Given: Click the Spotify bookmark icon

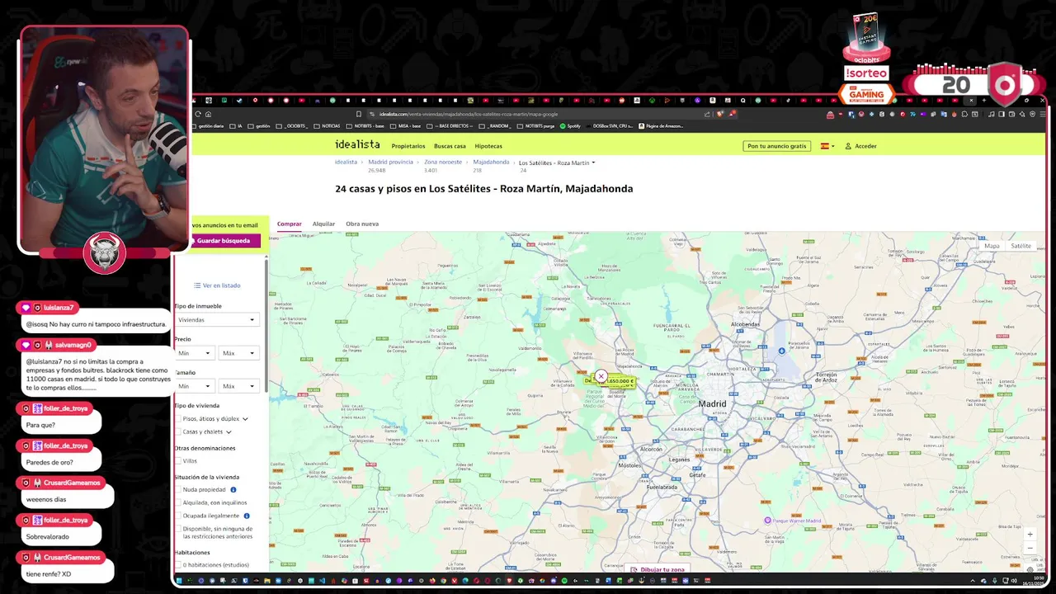Looking at the screenshot, I should click(x=563, y=126).
